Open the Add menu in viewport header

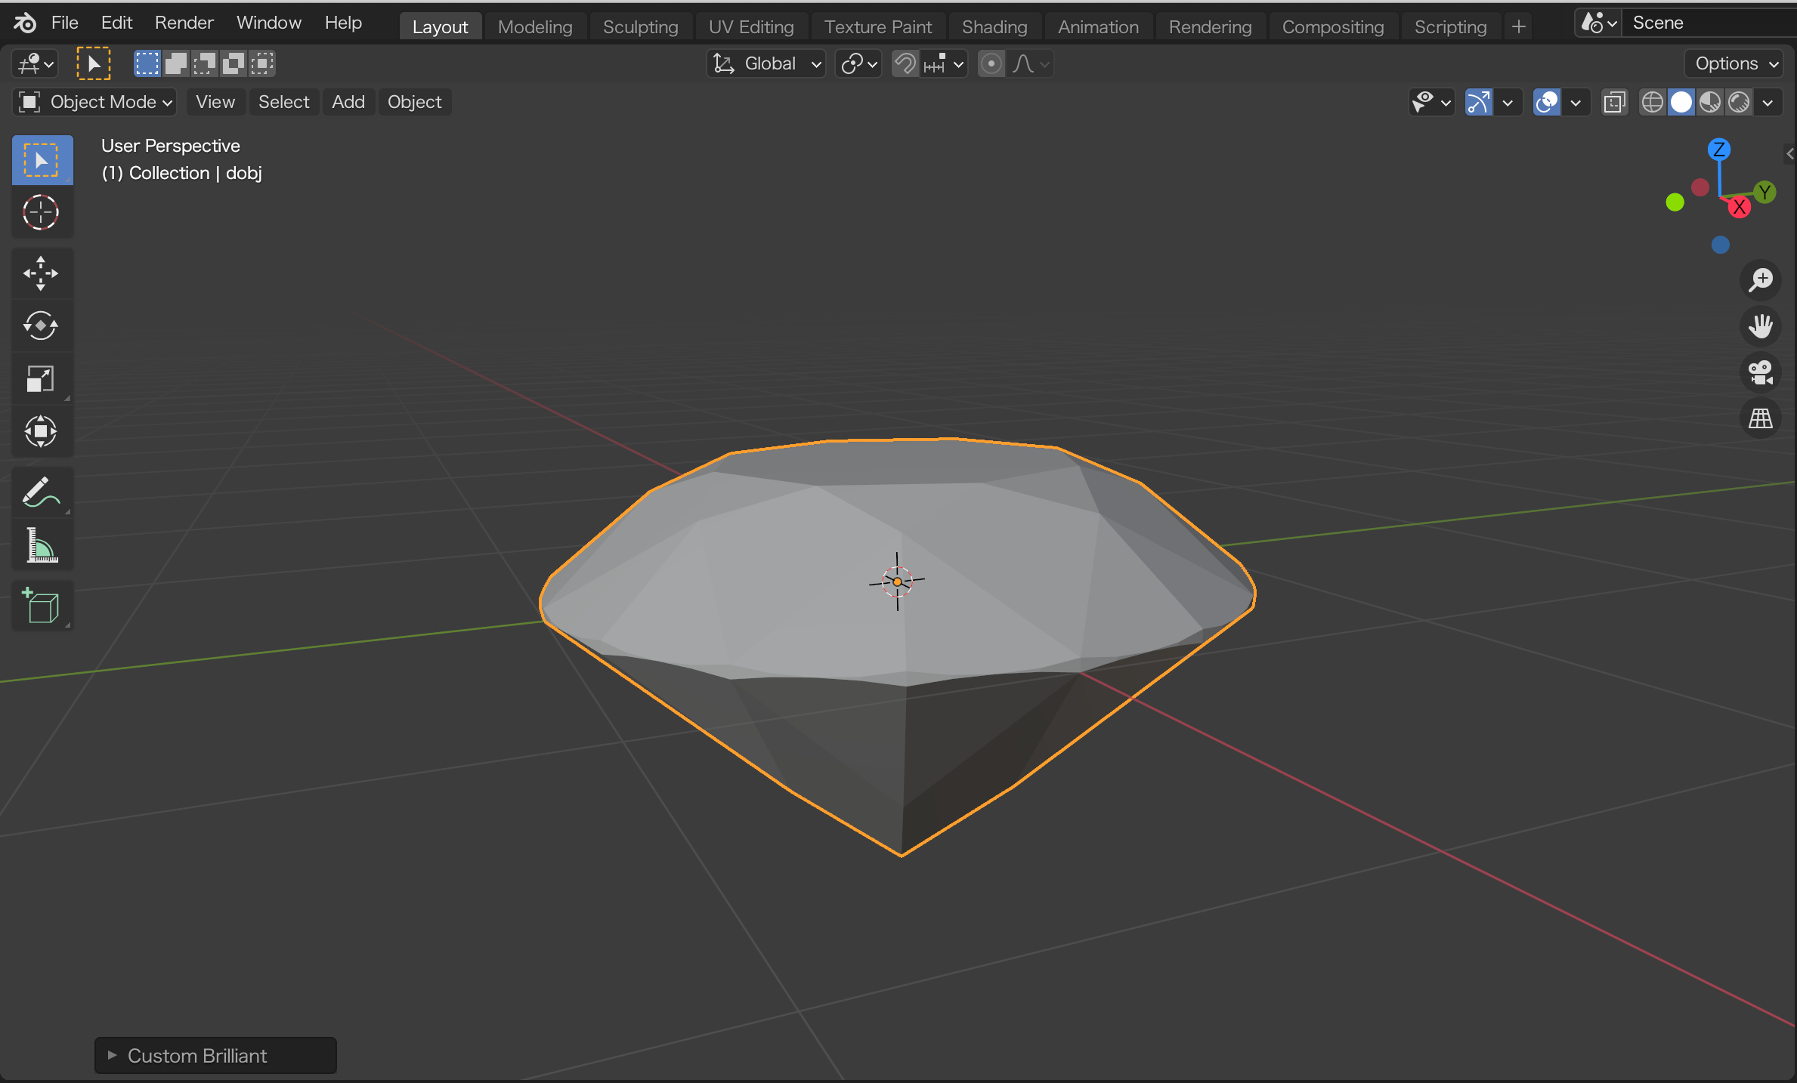pos(348,102)
